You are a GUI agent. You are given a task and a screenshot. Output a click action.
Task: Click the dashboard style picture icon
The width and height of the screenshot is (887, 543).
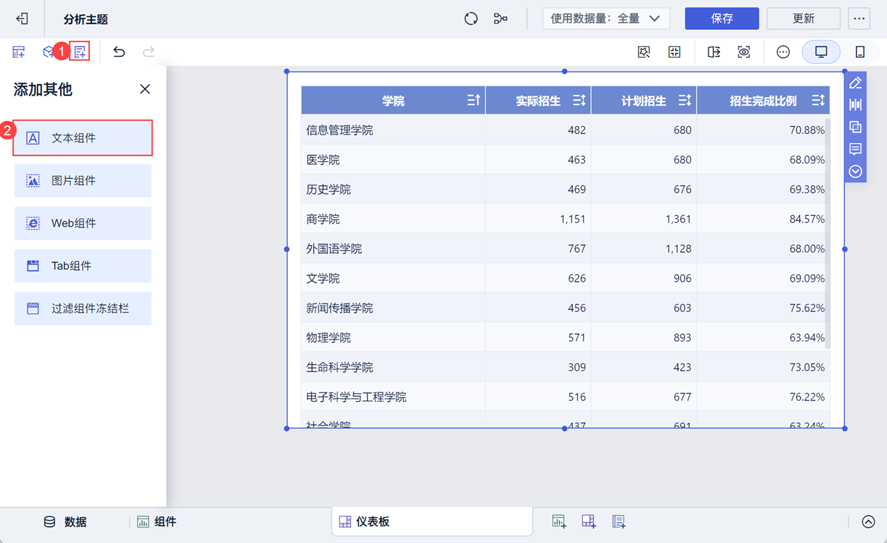pyautogui.click(x=644, y=52)
